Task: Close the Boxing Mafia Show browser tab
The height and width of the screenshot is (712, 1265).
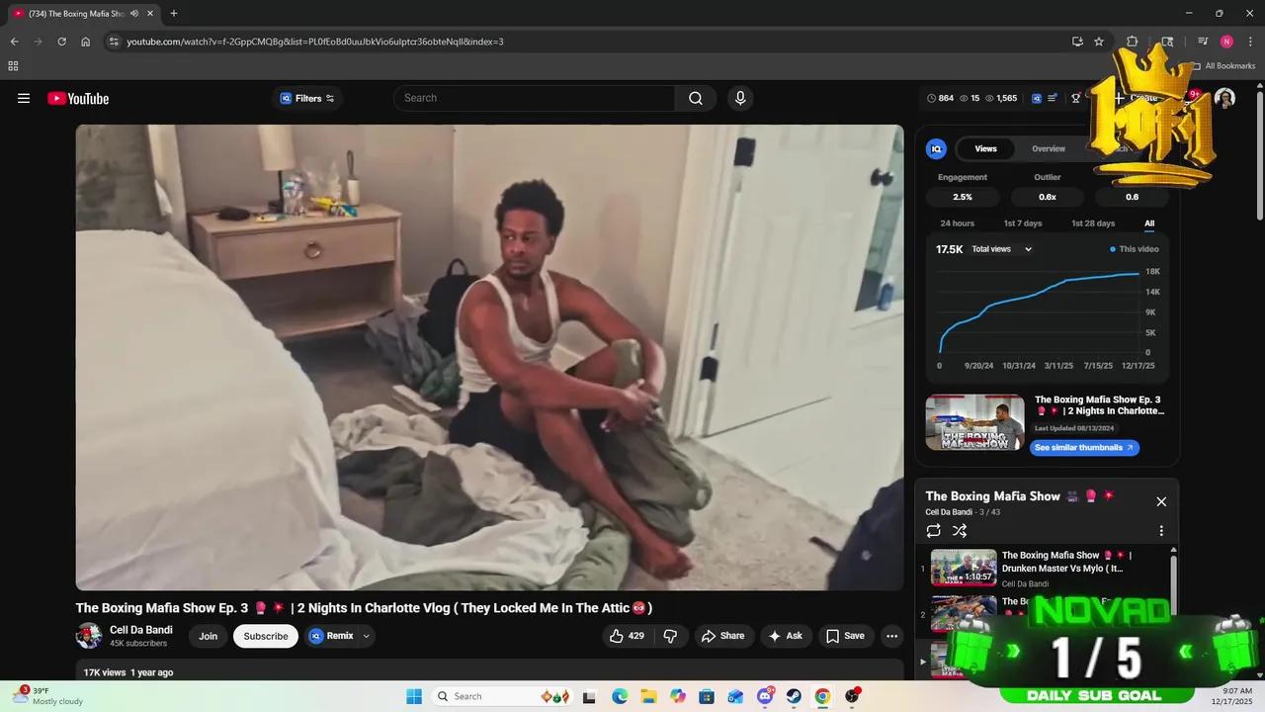Action: click(150, 14)
